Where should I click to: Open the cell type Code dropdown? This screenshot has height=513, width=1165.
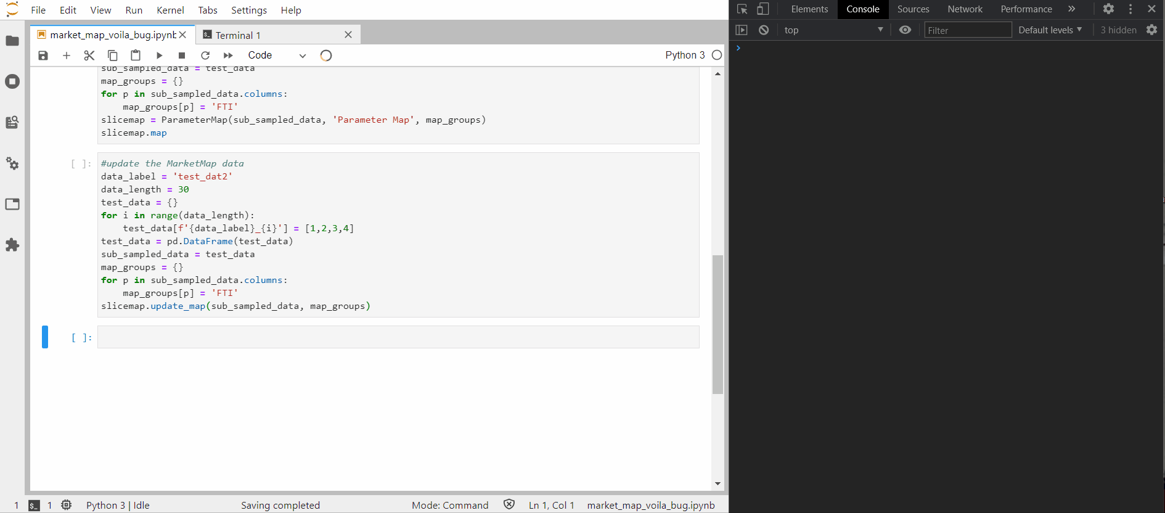pyautogui.click(x=277, y=55)
